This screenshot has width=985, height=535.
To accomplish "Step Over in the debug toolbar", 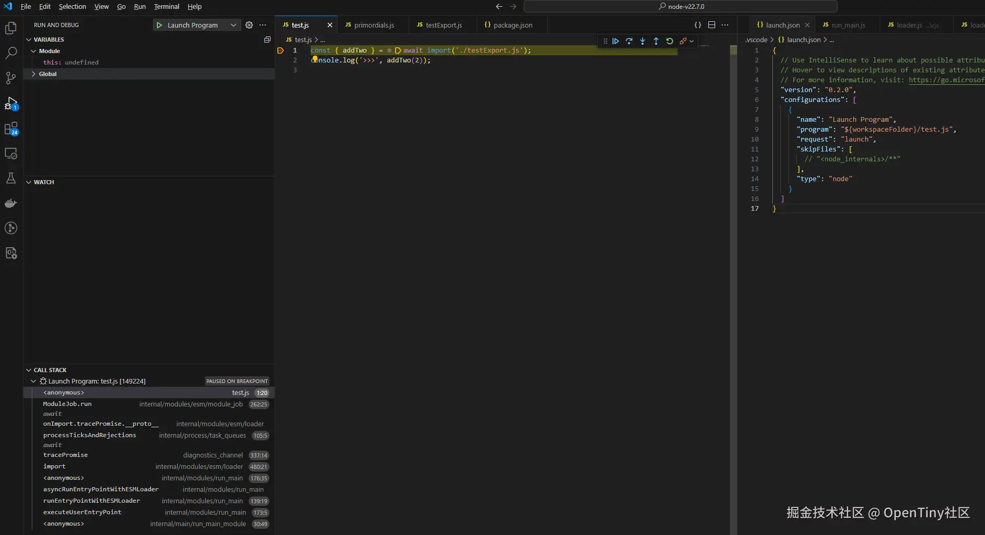I will (x=629, y=41).
